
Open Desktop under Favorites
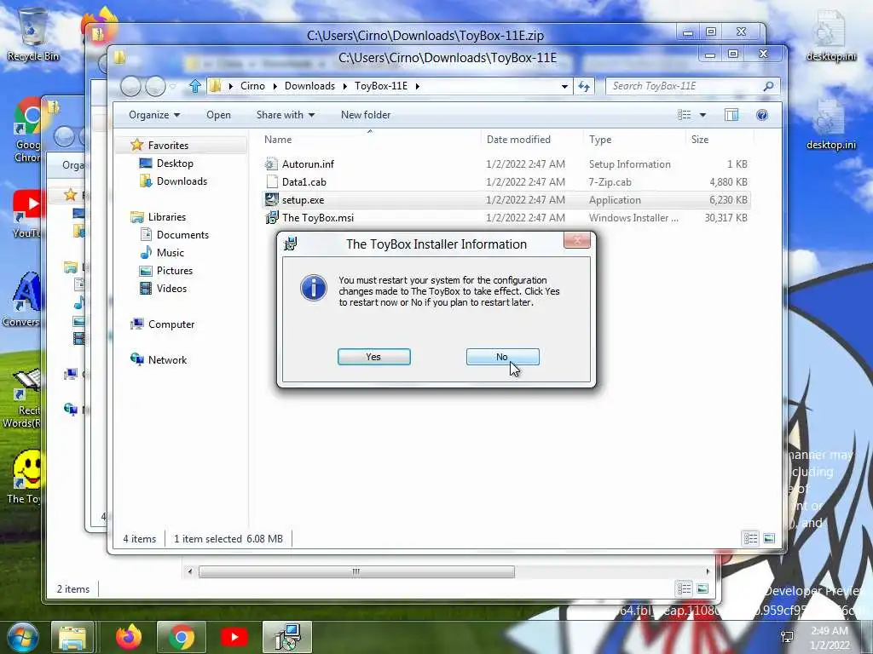(x=175, y=163)
